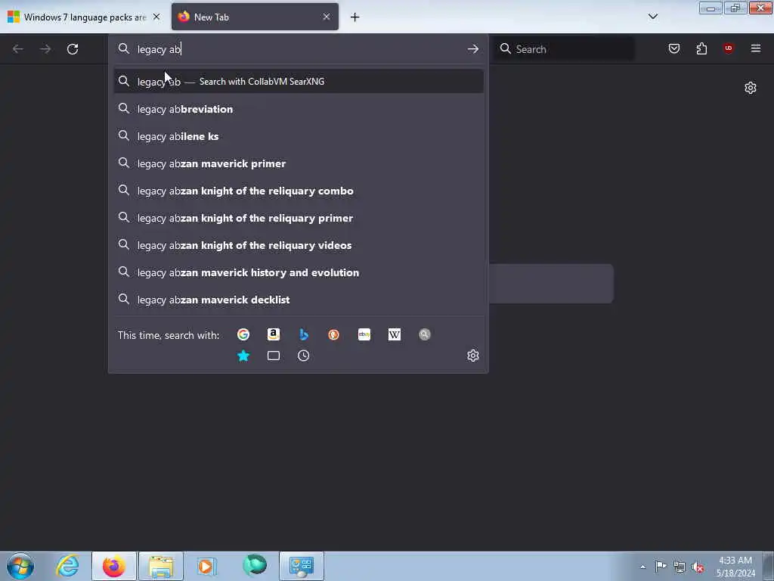Search in open Tabs icon
774x581 pixels.
274,356
